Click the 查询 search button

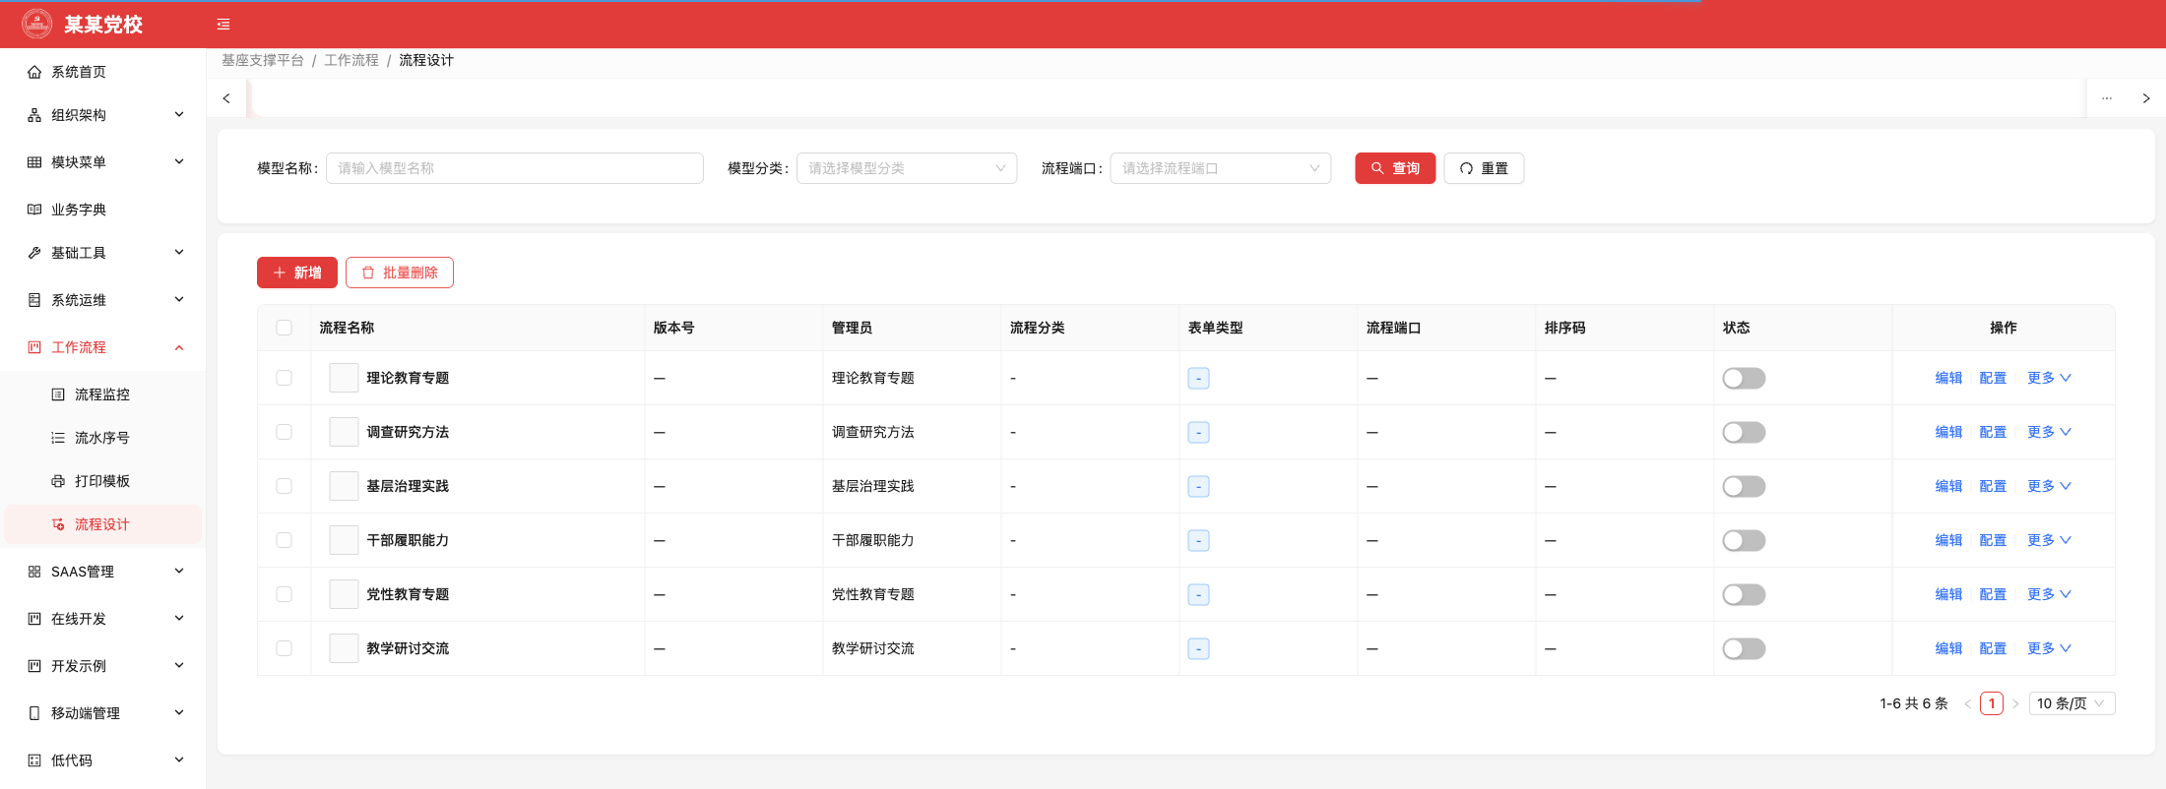pos(1395,168)
